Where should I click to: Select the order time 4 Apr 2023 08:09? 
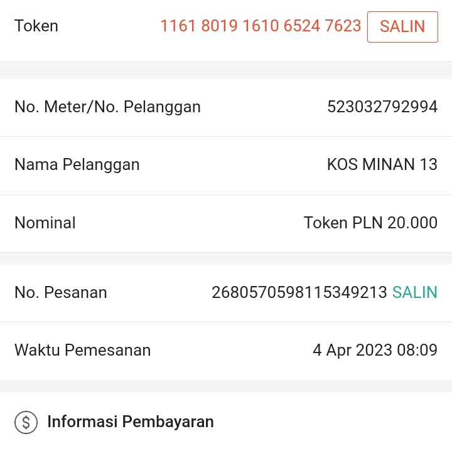375,350
